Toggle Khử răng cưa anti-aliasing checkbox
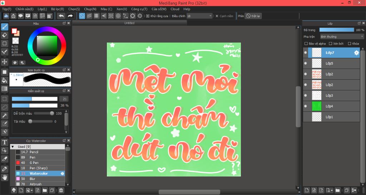Viewport: 366px width, 195px height. [148, 16]
